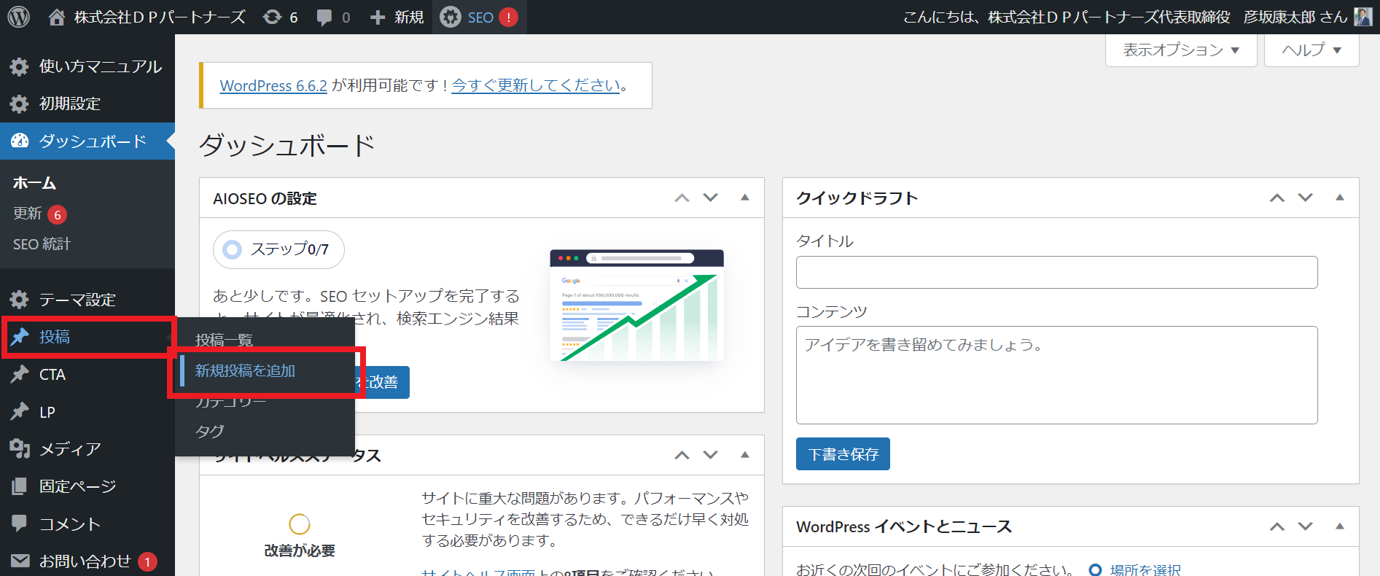Click the 新規 add new item

pos(397,17)
